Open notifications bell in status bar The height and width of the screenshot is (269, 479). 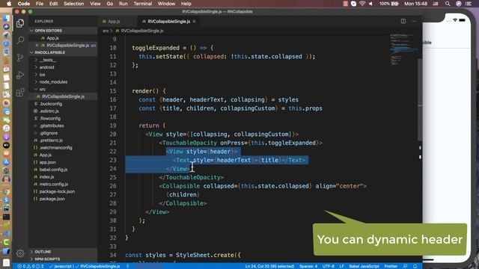point(415,266)
